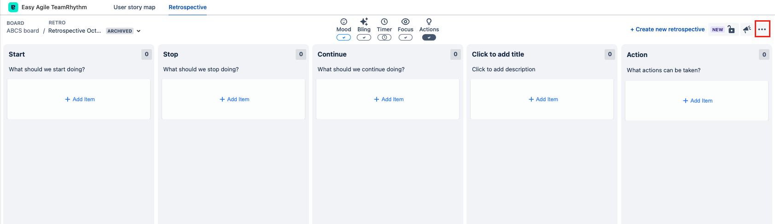Open the three-dots more options menu
775x224 pixels.
(762, 29)
